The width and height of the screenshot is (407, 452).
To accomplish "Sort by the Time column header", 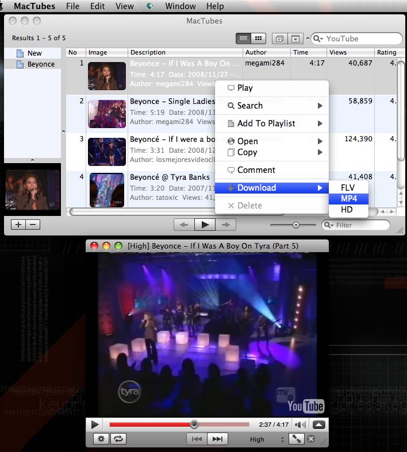I will point(308,52).
